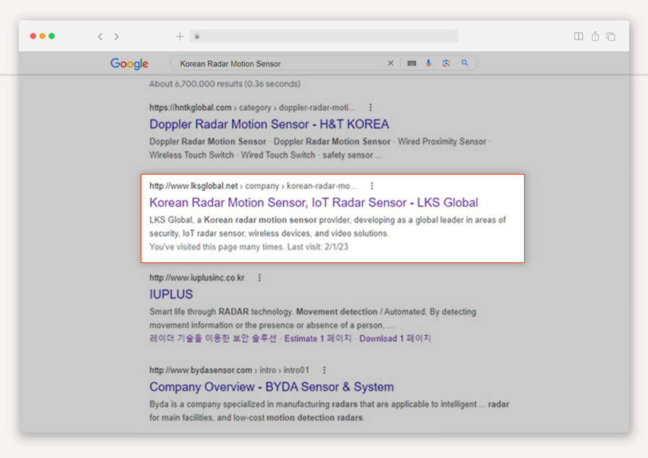Open the LKS Global Korean Radar result
Viewport: 648px width, 458px height.
[x=314, y=202]
